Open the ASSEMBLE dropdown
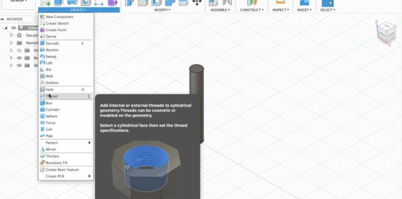Image resolution: width=402 pixels, height=199 pixels. coord(220,10)
